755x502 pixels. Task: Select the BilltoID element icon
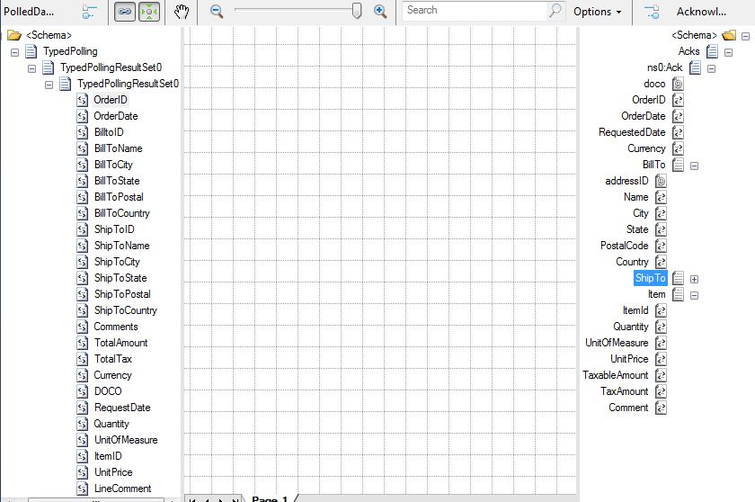point(83,132)
